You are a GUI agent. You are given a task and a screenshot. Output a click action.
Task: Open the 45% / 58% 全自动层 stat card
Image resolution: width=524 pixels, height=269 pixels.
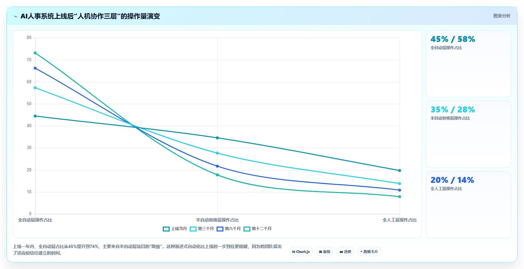pyautogui.click(x=469, y=64)
